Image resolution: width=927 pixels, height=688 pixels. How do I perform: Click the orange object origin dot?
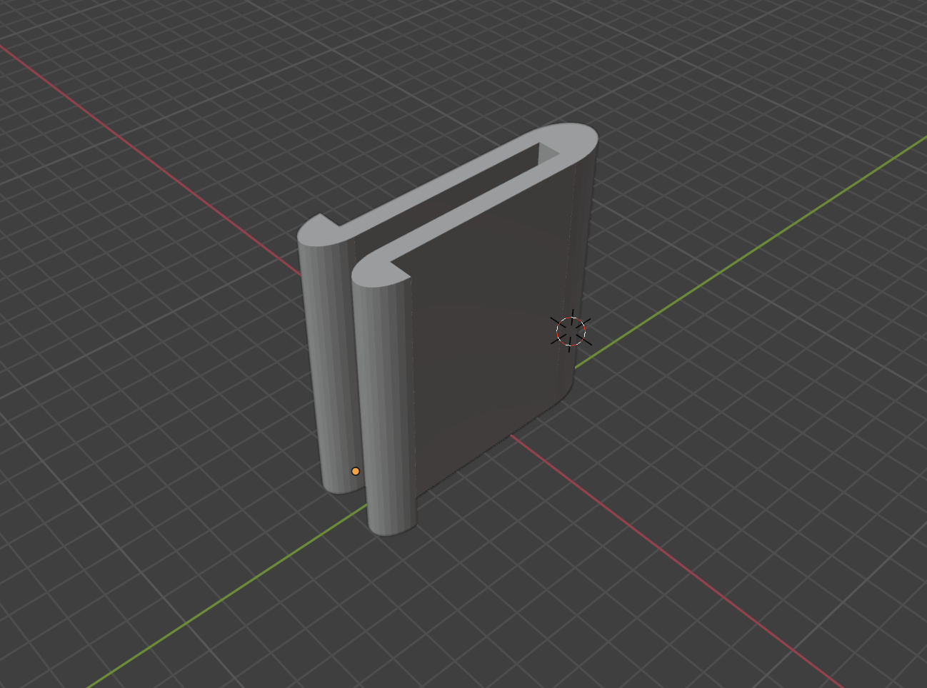[356, 471]
